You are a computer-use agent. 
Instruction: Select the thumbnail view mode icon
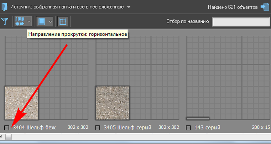41,22
